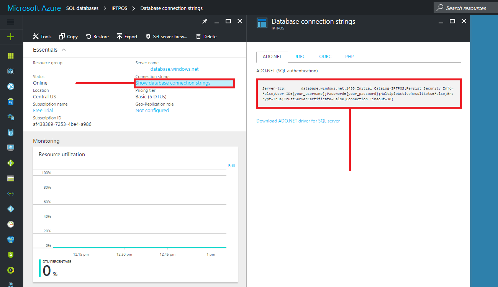The height and width of the screenshot is (287, 498).
Task: Select the ADO.NET tab
Action: (272, 56)
